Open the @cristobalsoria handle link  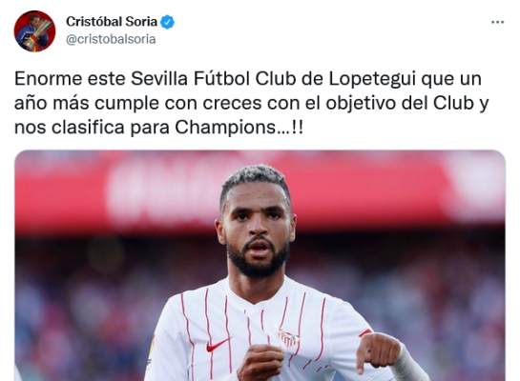[x=111, y=39]
